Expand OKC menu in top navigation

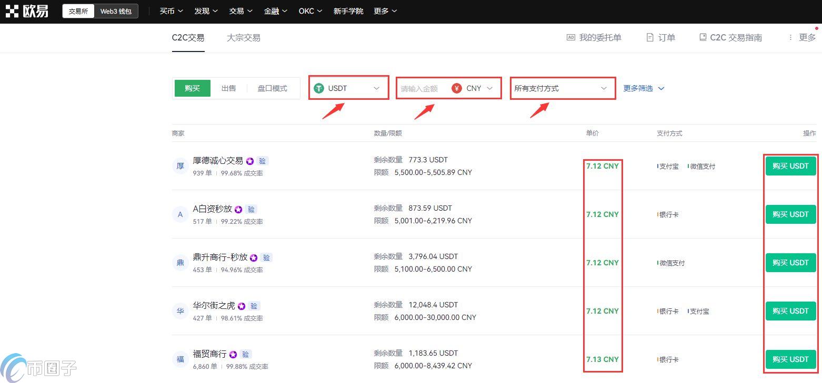click(x=310, y=11)
